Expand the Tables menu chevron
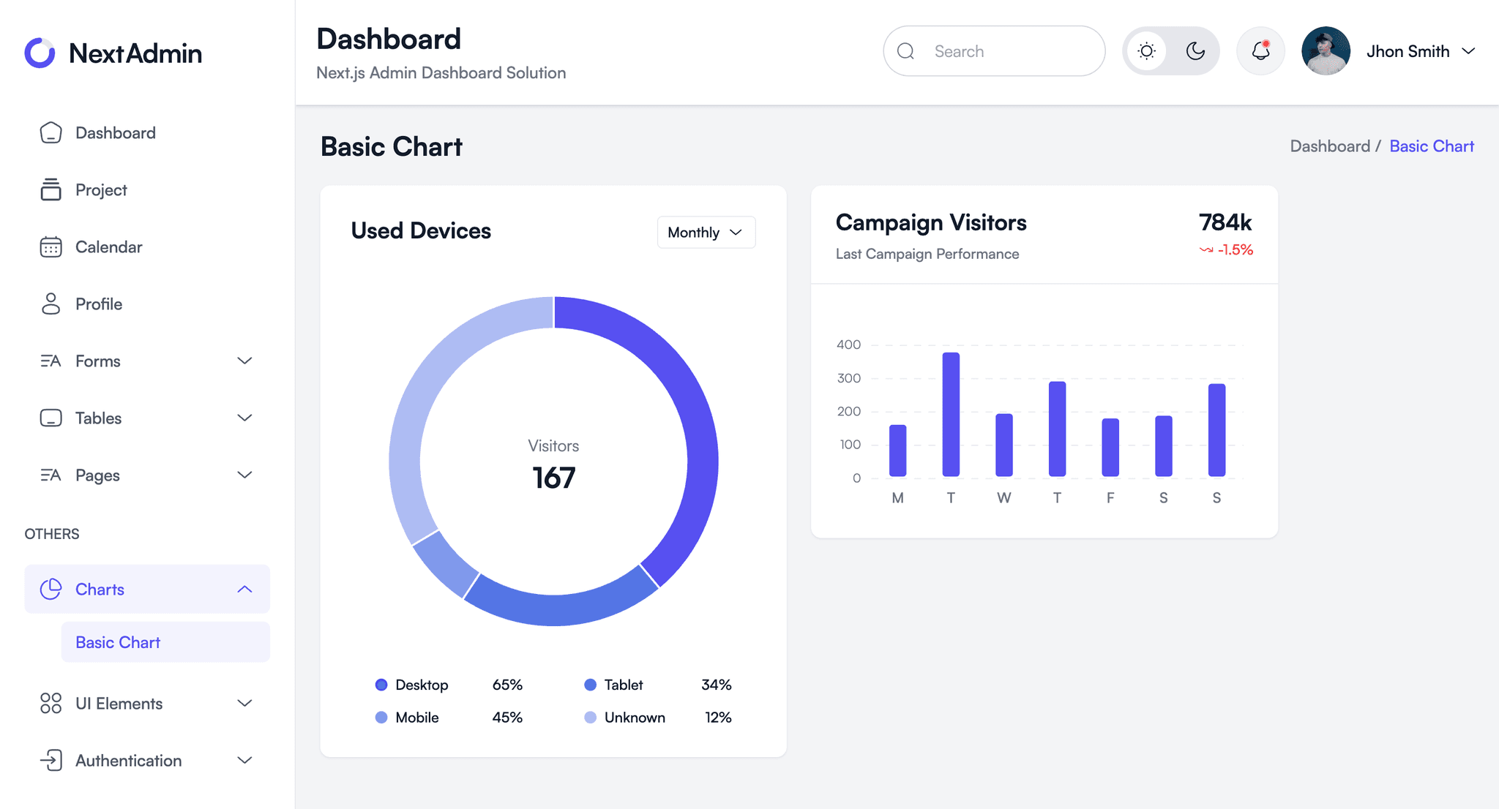Screen dimensions: 1499x809 tap(245, 418)
